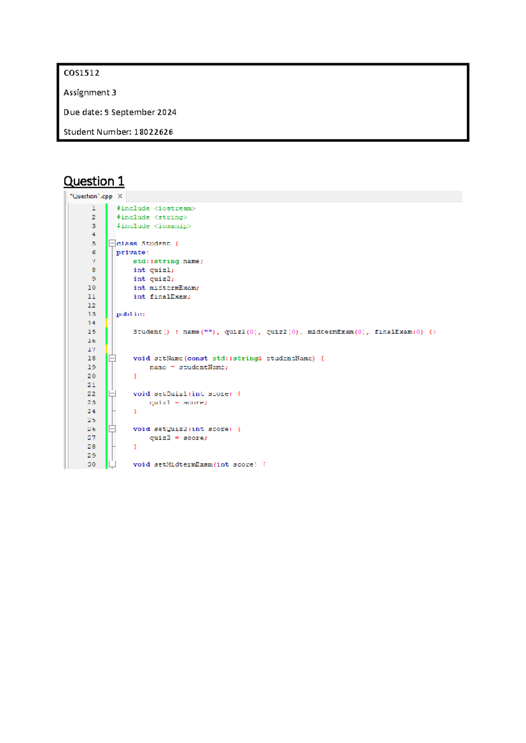Click the yellow change marker at line 17
Image resolution: width=526 pixels, height=743 pixels.
click(107, 349)
